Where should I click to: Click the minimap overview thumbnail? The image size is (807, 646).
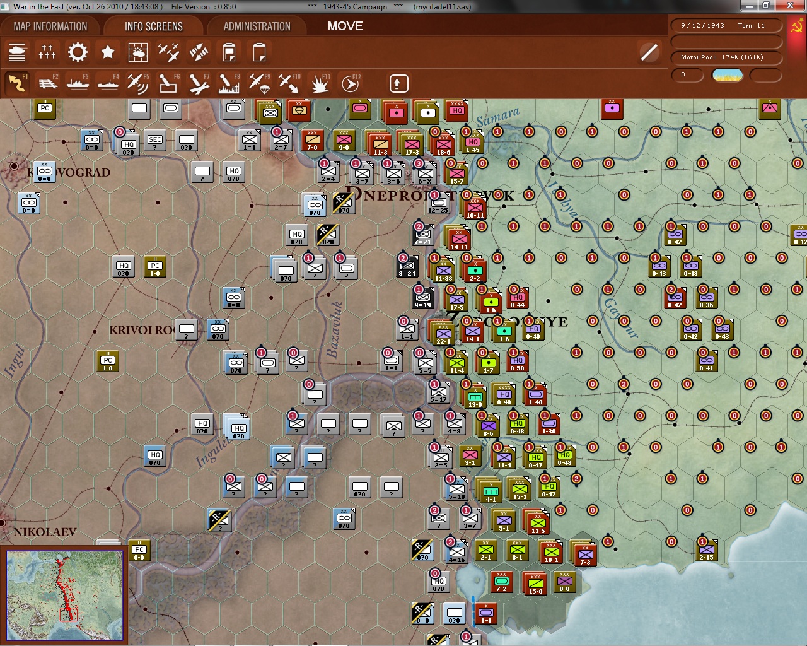65,595
